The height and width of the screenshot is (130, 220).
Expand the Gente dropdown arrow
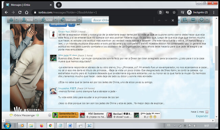click(x=56, y=20)
